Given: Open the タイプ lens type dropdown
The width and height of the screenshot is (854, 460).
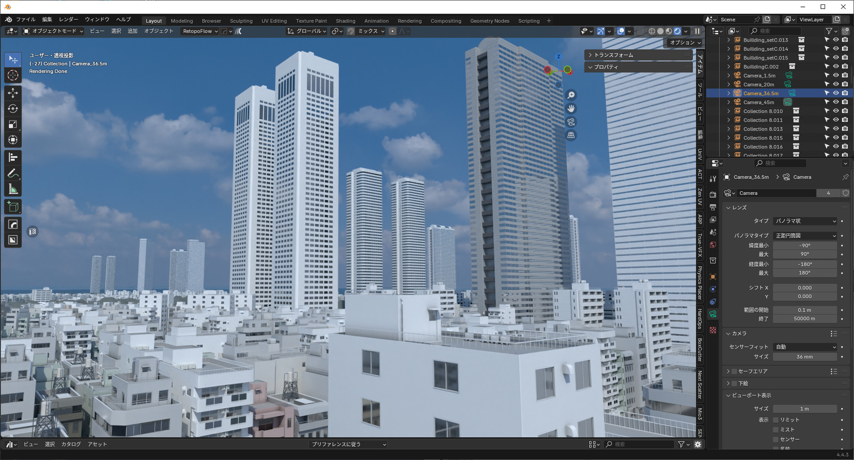Looking at the screenshot, I should click(805, 221).
